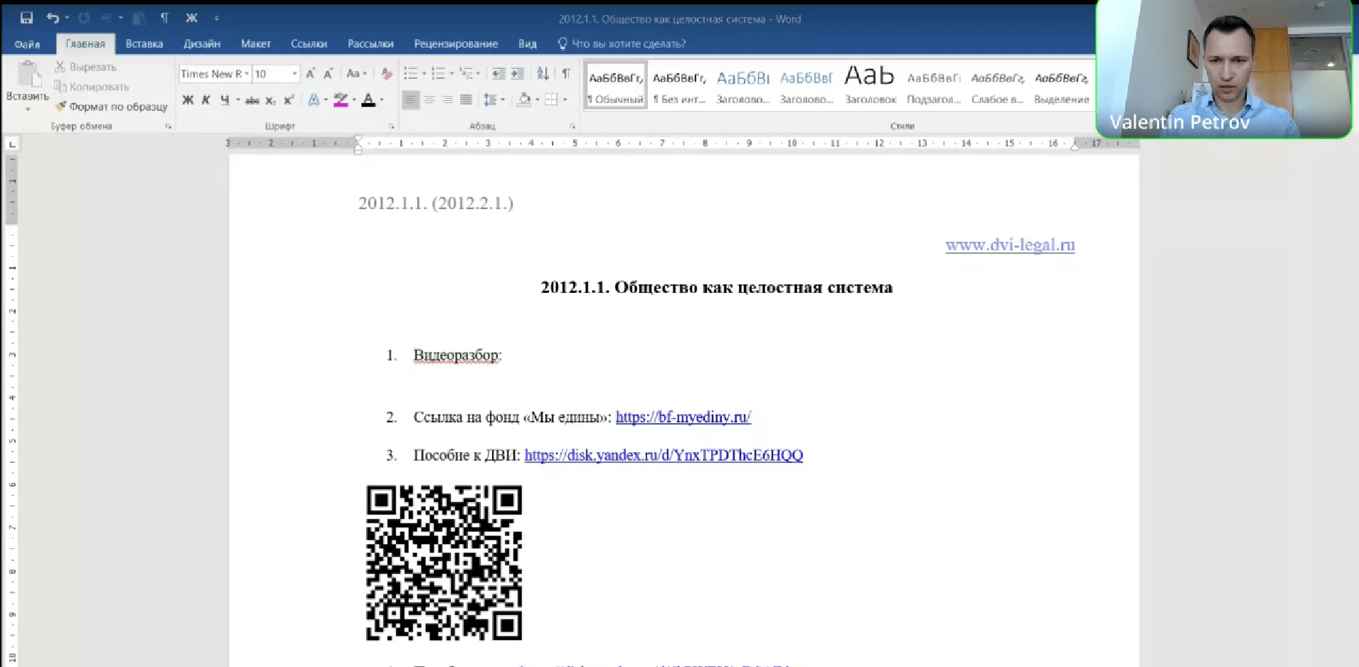Open the Вид tab
Viewport: 1359px width, 667px height.
click(528, 44)
